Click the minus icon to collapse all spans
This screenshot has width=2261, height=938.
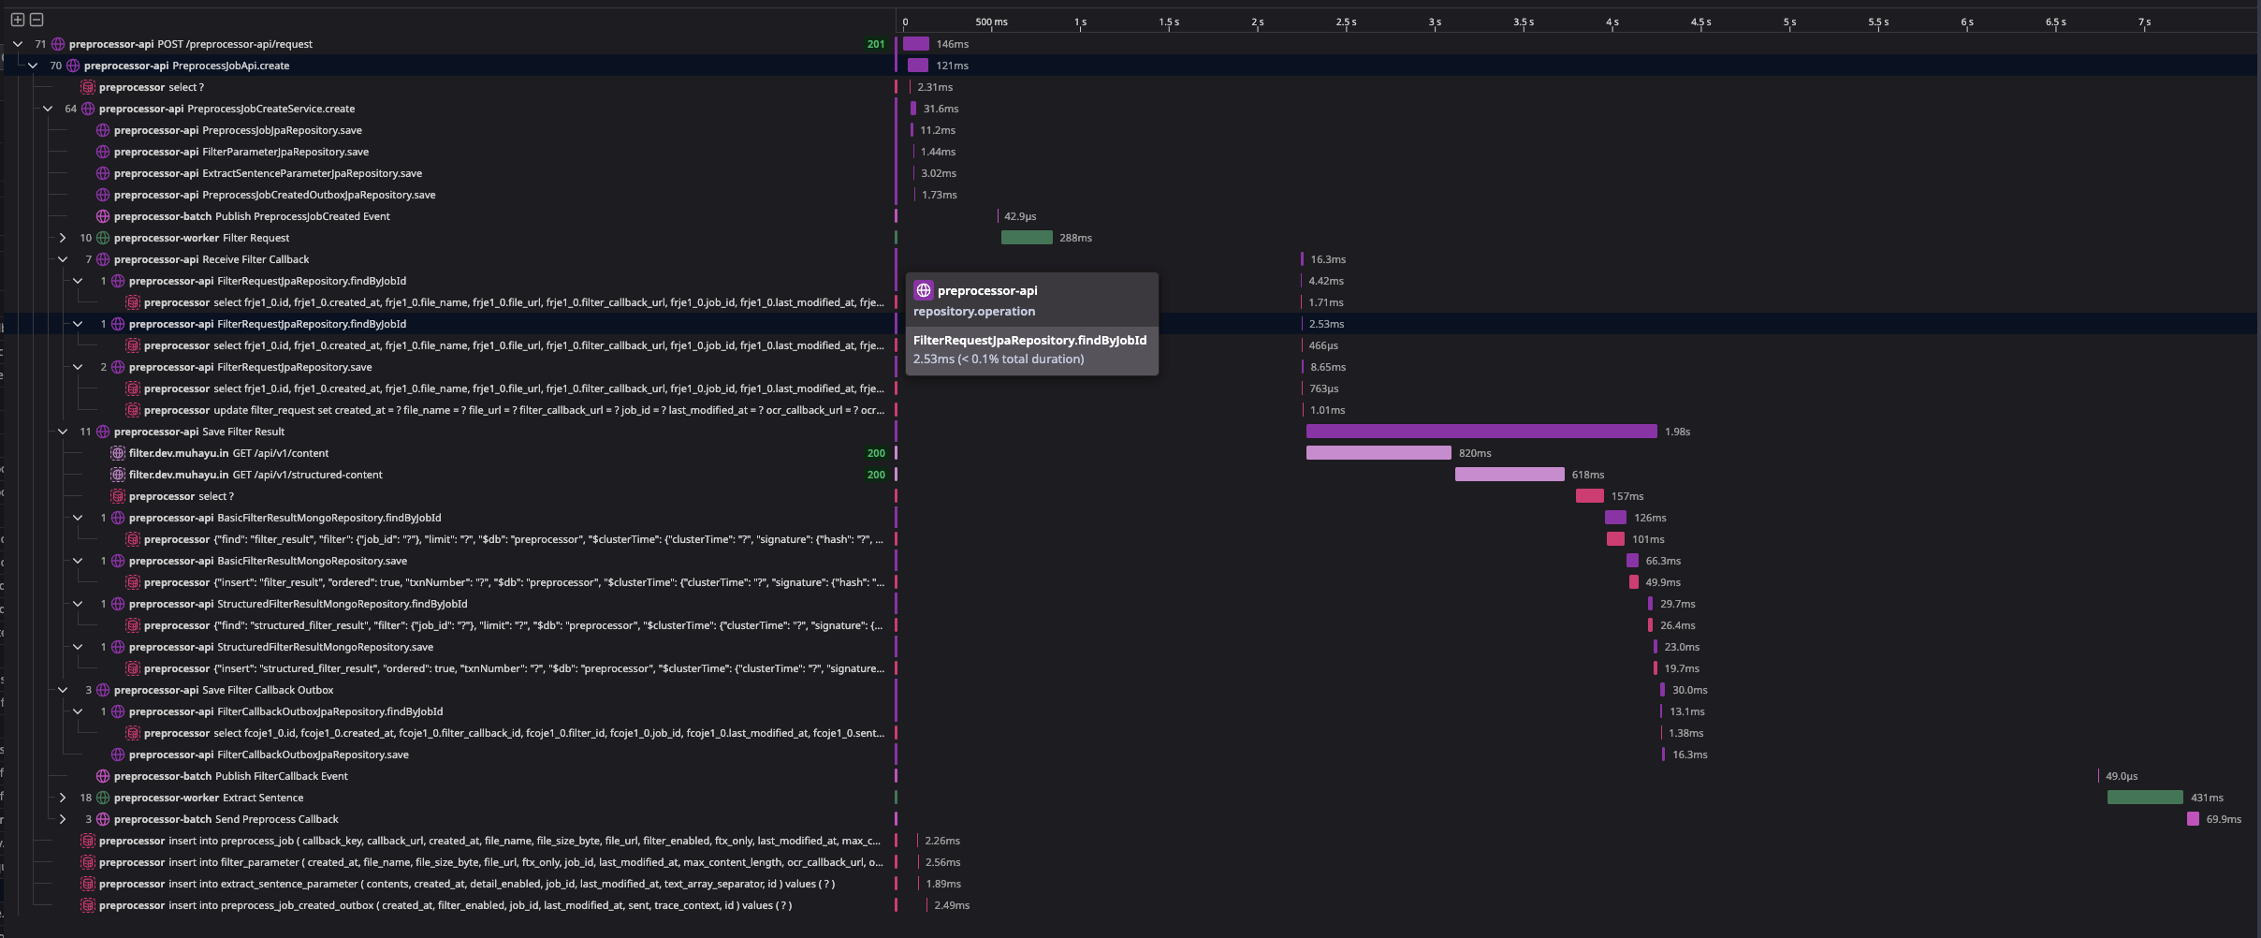coord(36,18)
